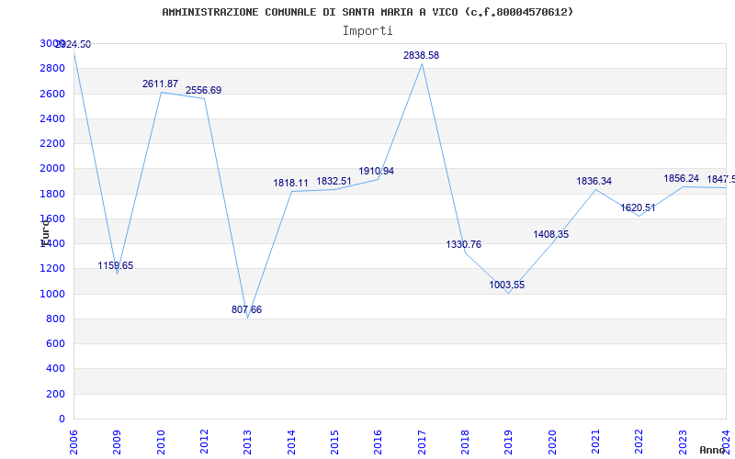The width and height of the screenshot is (735, 459).
Task: Click the 1620.51 value label
Action: 638,207
